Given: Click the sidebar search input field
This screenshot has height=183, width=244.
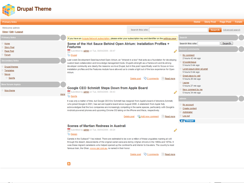Looking at the screenshot, I should tap(209, 43).
